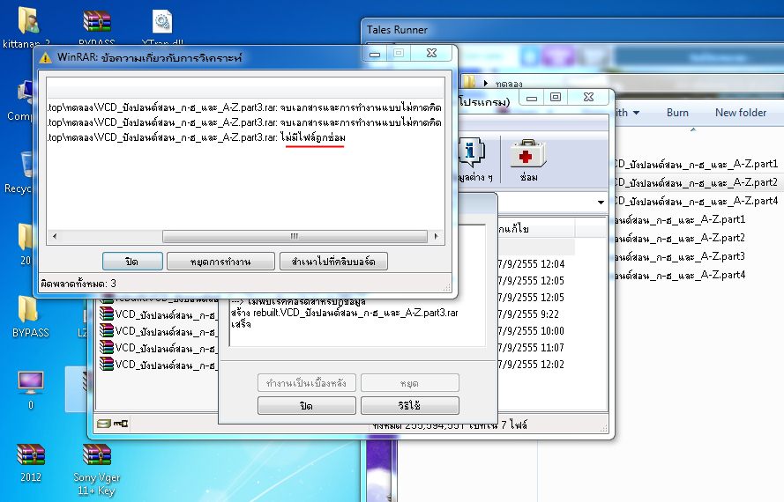This screenshot has height=502, width=784.
Task: Click the Burn button in Explorer toolbar
Action: [677, 113]
